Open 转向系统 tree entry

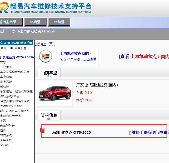coord(6,135)
